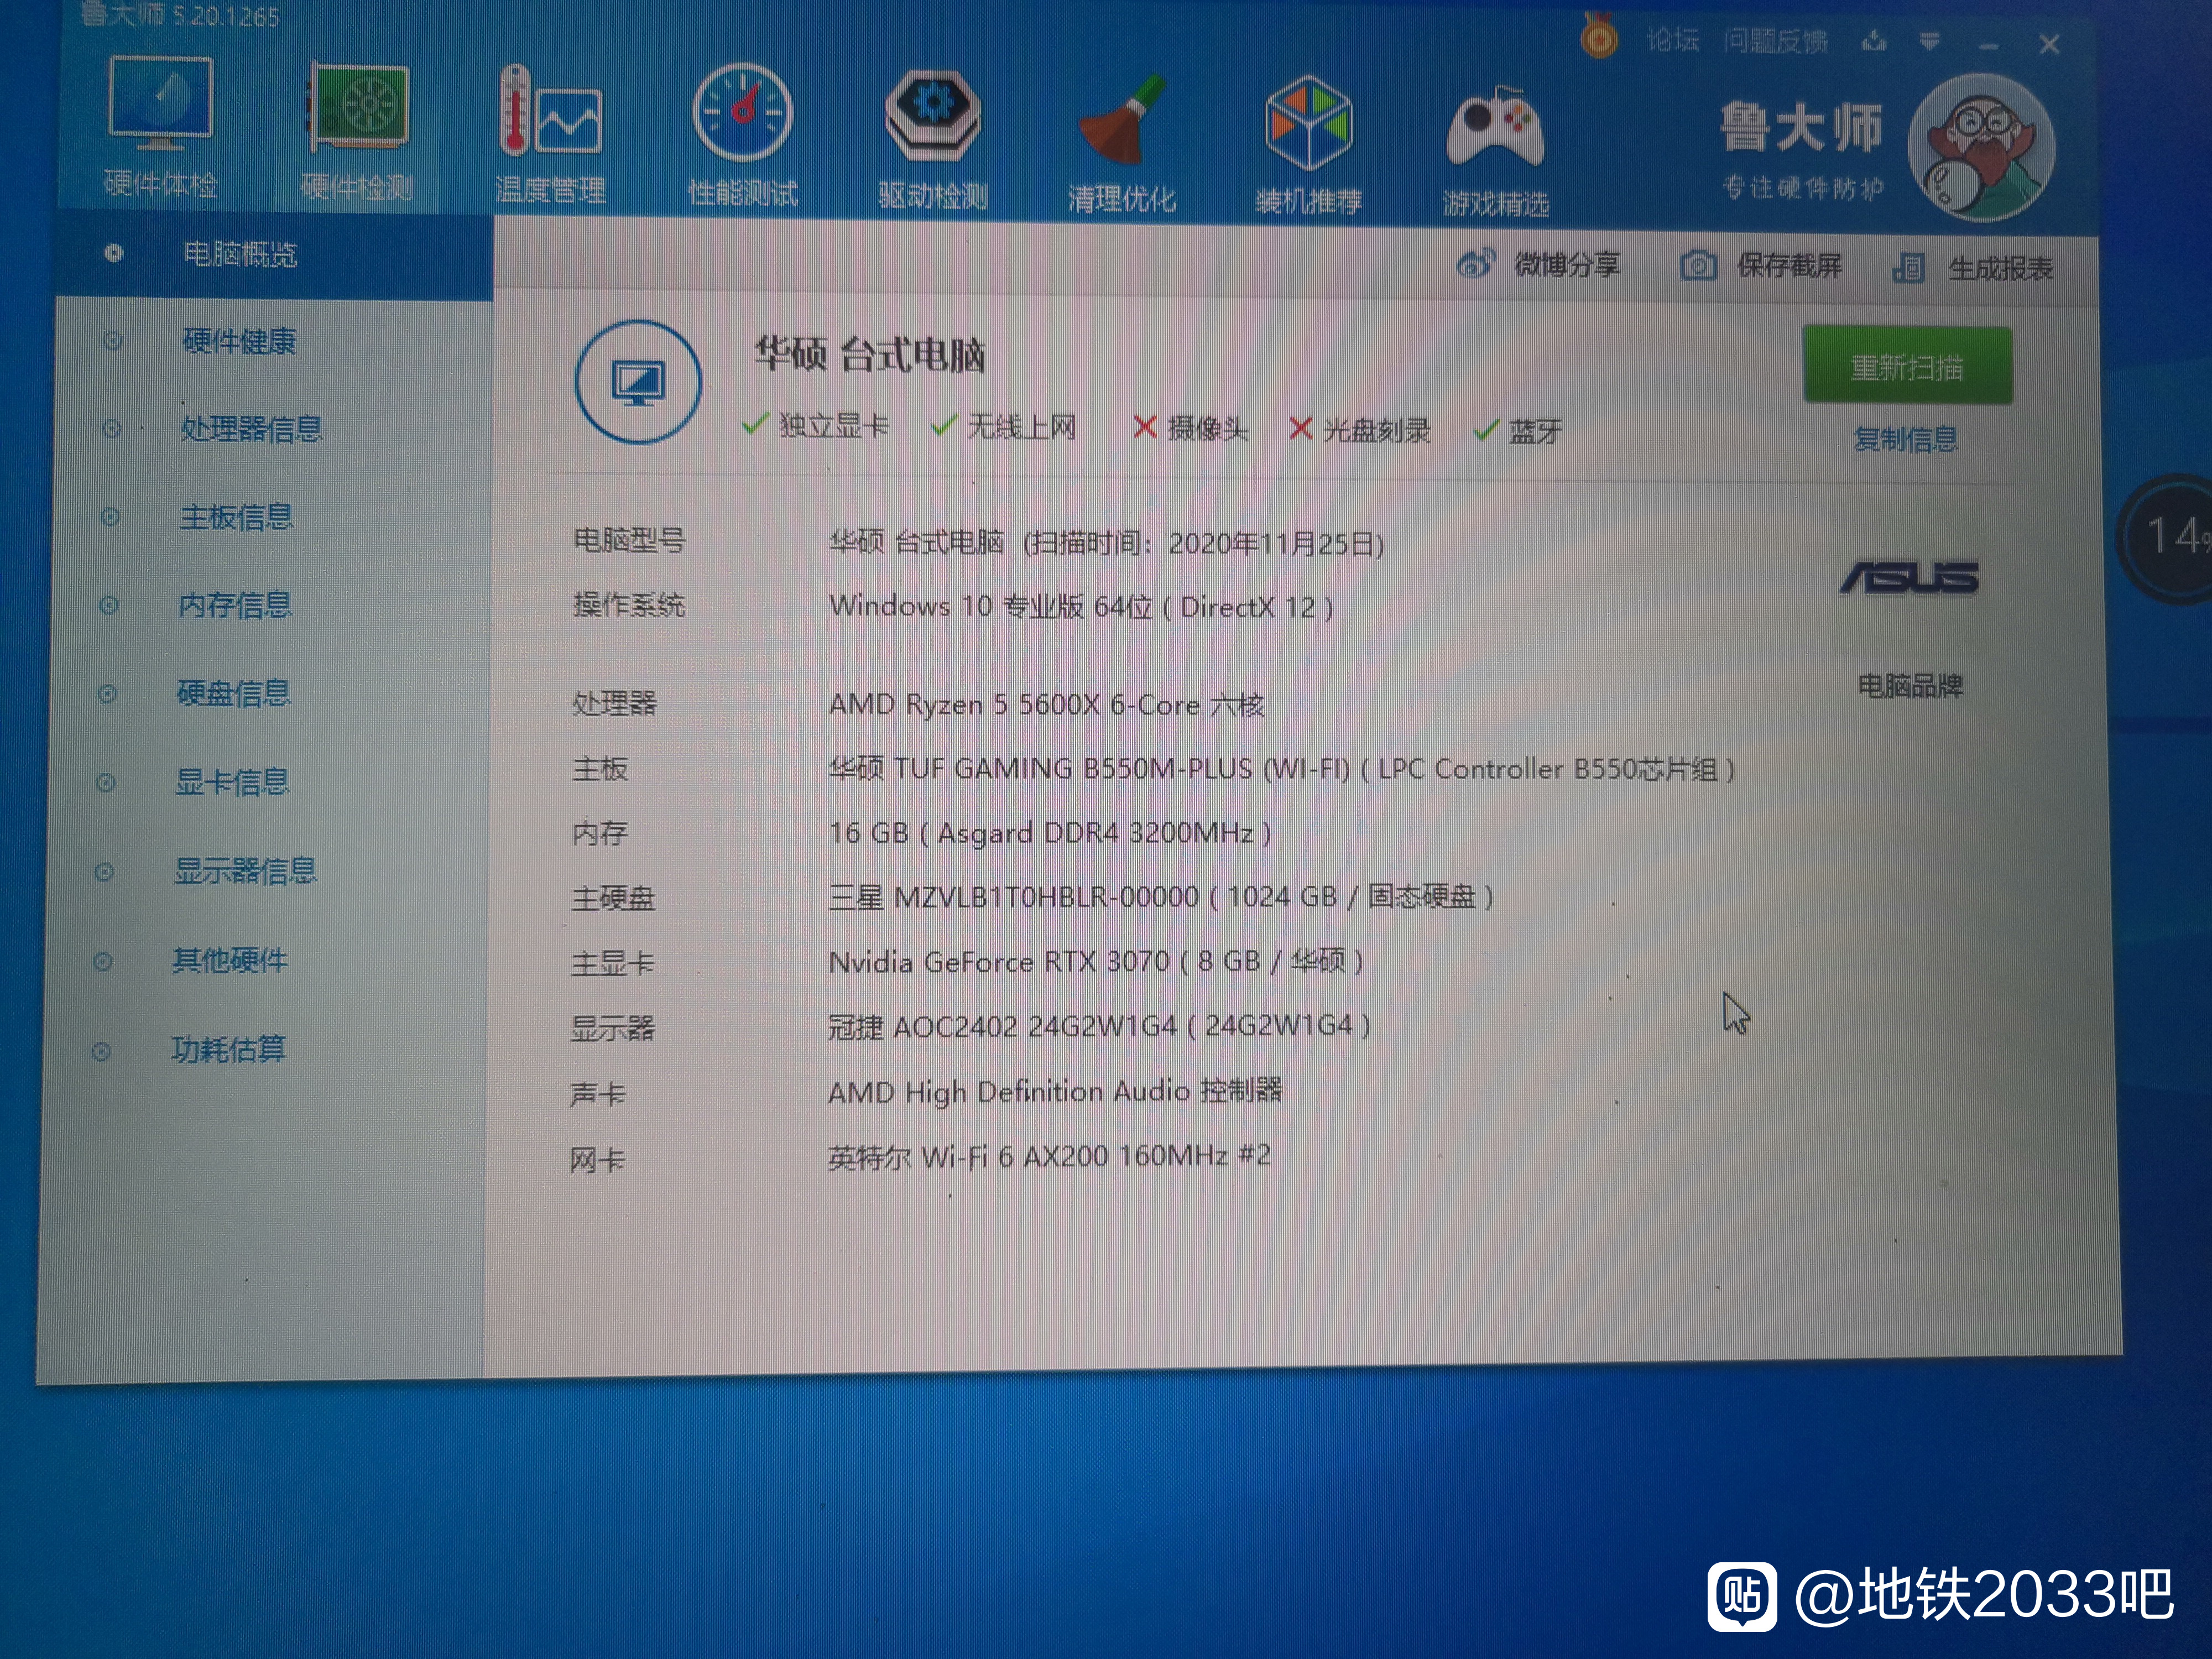Screen dimensions: 2212x1659
Task: Click 电脑品牌 label under logo
Action: [1910, 686]
